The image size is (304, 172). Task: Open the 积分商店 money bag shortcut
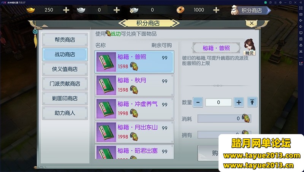(251, 10)
